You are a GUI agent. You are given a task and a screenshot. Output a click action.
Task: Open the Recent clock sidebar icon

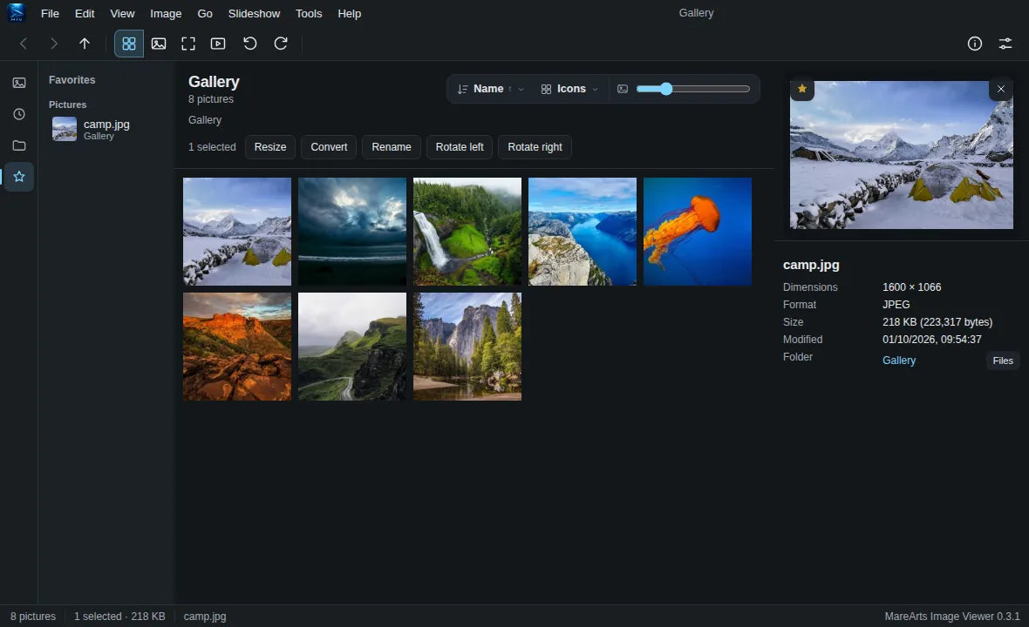coord(19,114)
